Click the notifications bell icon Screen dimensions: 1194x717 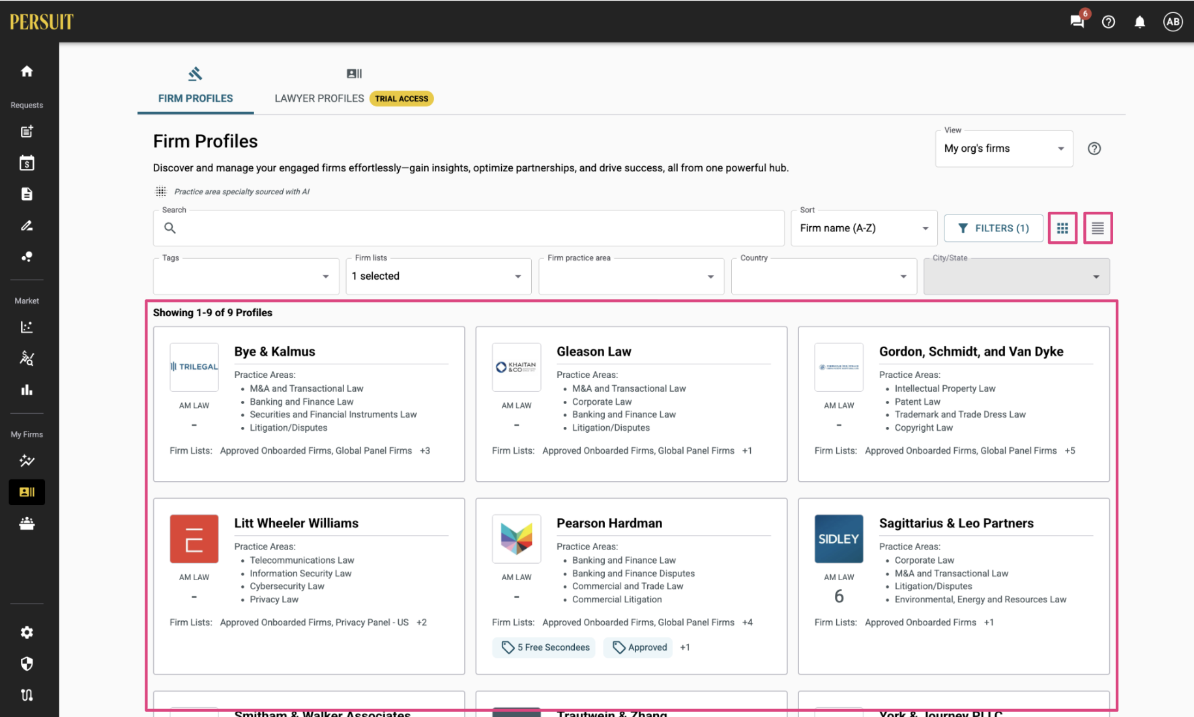[x=1139, y=22]
